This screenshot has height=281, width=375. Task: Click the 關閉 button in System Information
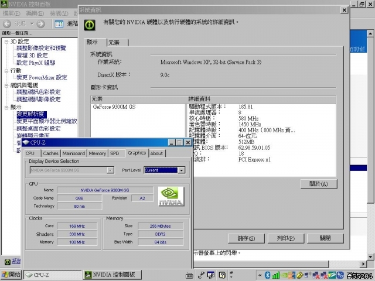[x=325, y=238]
